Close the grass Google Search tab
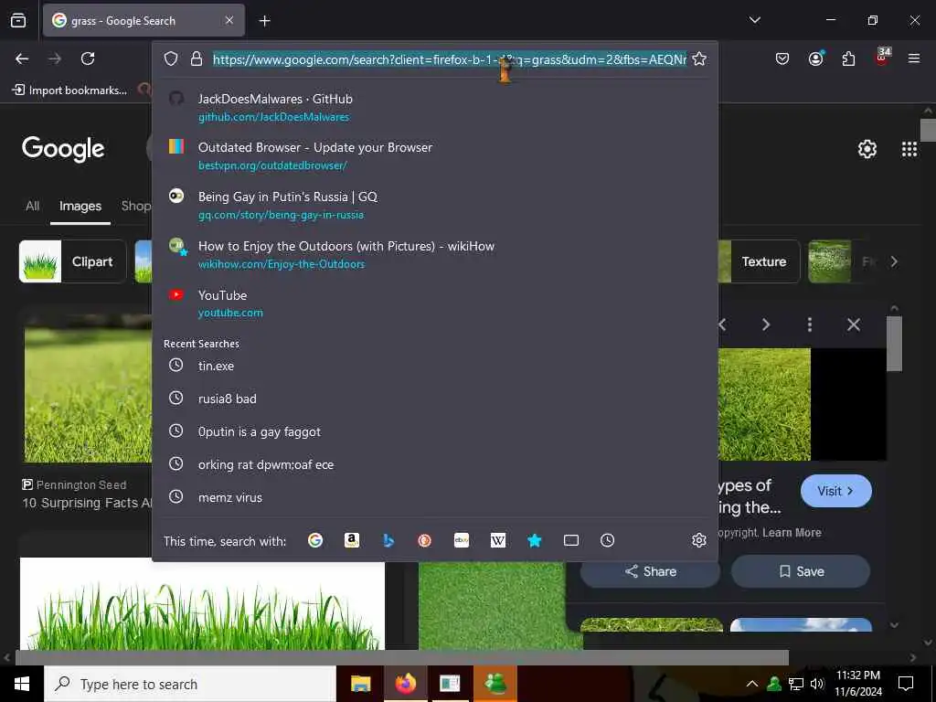This screenshot has width=936, height=702. click(229, 20)
